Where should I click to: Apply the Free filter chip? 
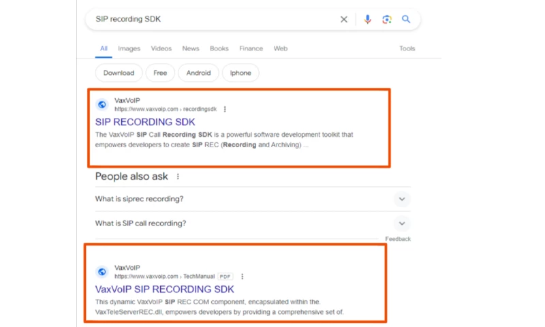coord(160,73)
